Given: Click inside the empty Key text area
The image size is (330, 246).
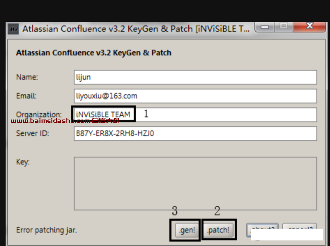Looking at the screenshot, I should coord(195,183).
